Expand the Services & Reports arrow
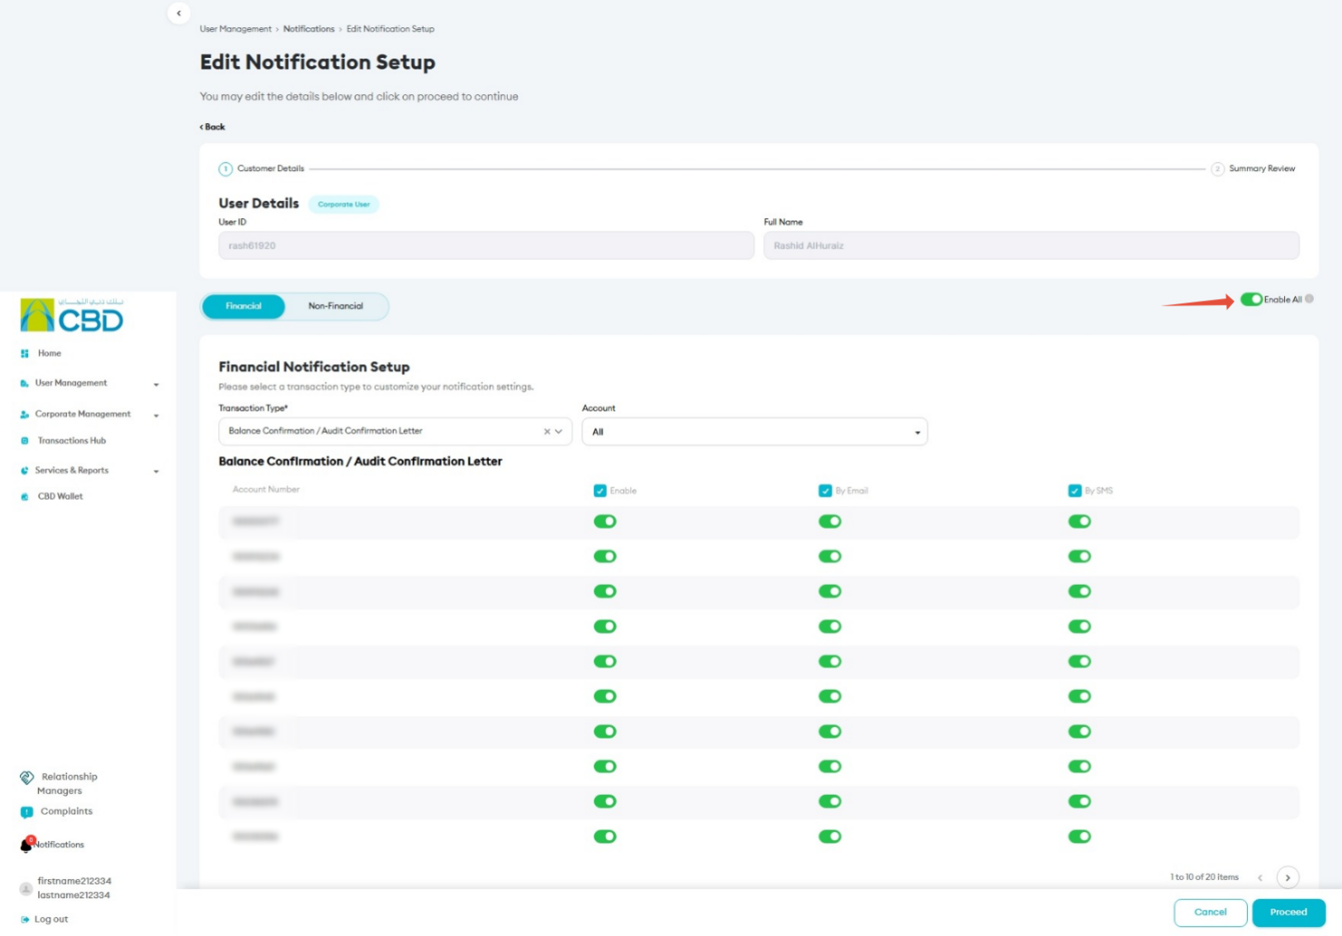1342x936 pixels. click(156, 472)
